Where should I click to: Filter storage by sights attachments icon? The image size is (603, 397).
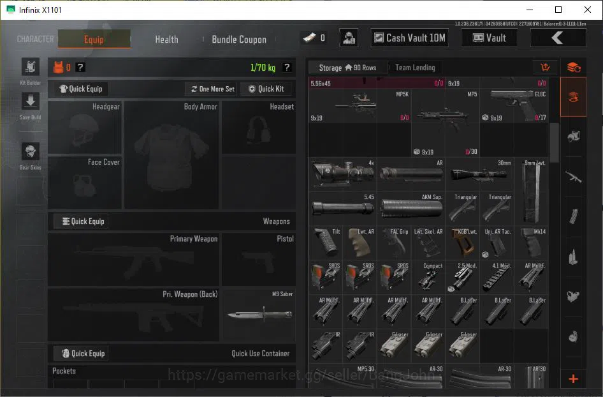(574, 296)
